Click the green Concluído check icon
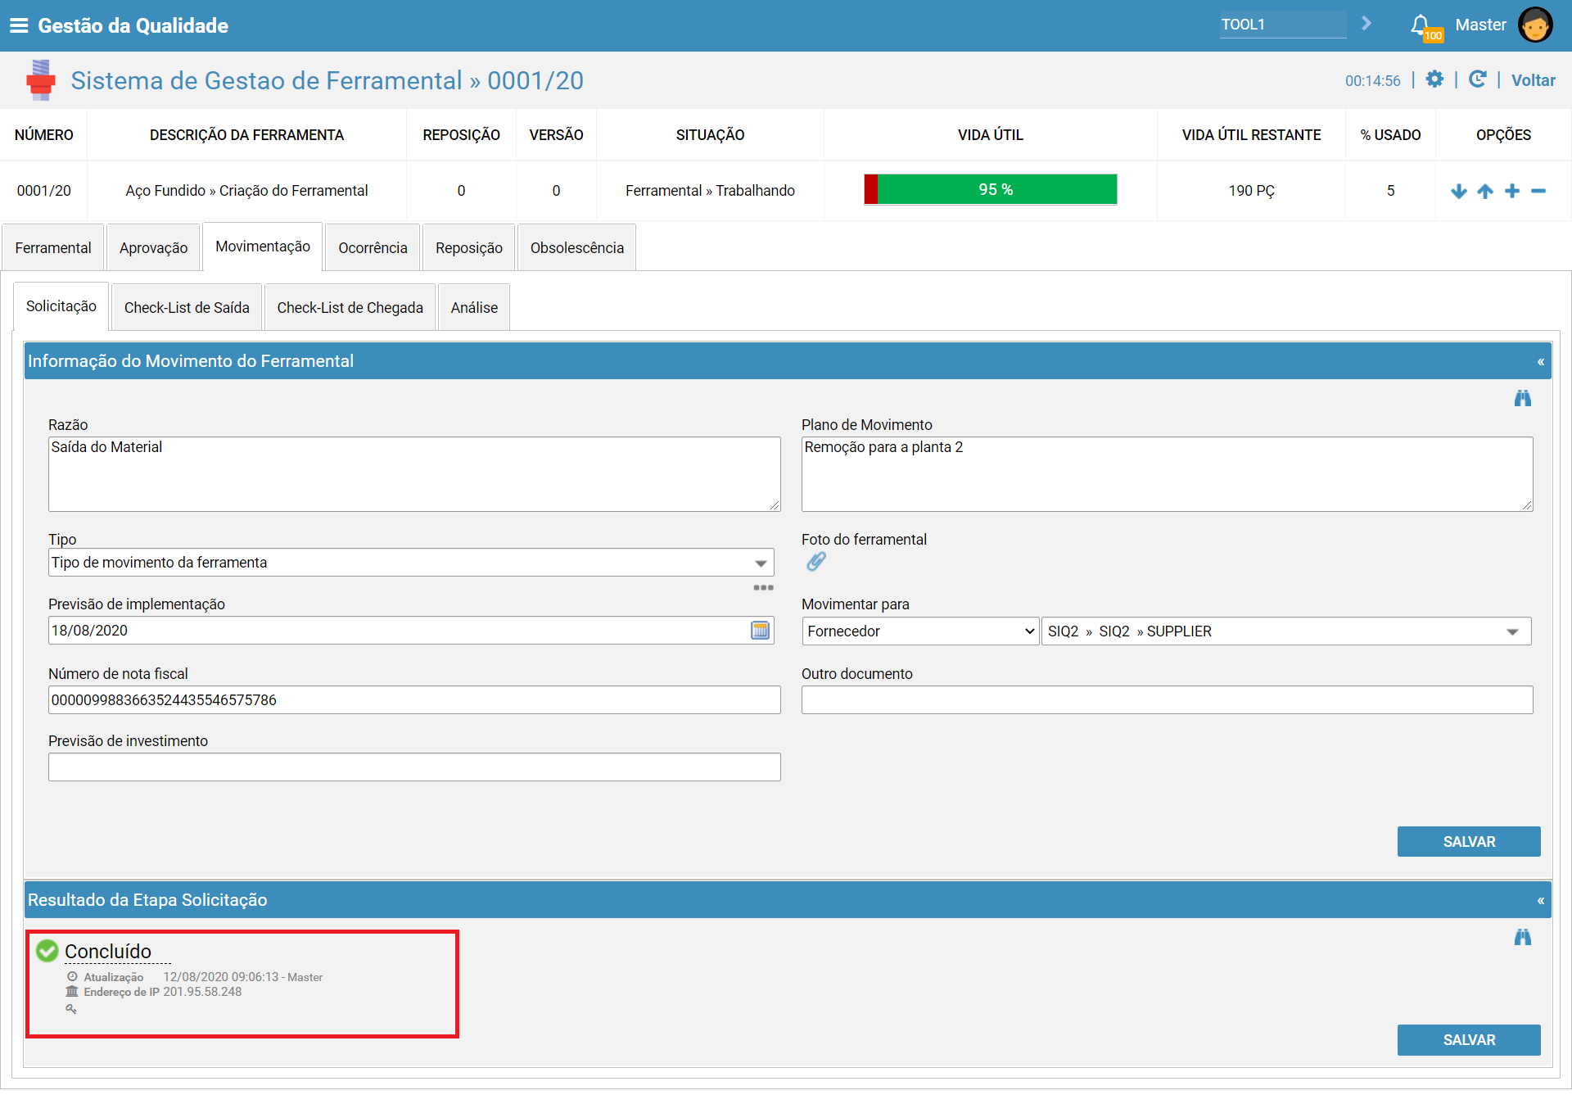Screen dimensions: 1572x1095 [x=47, y=951]
